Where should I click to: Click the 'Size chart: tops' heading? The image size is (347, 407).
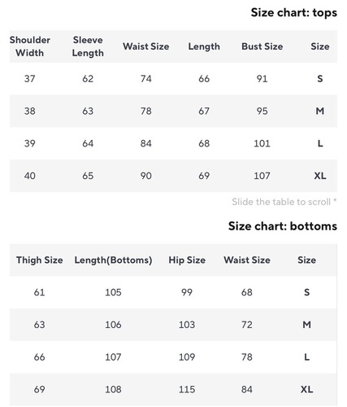click(x=293, y=12)
